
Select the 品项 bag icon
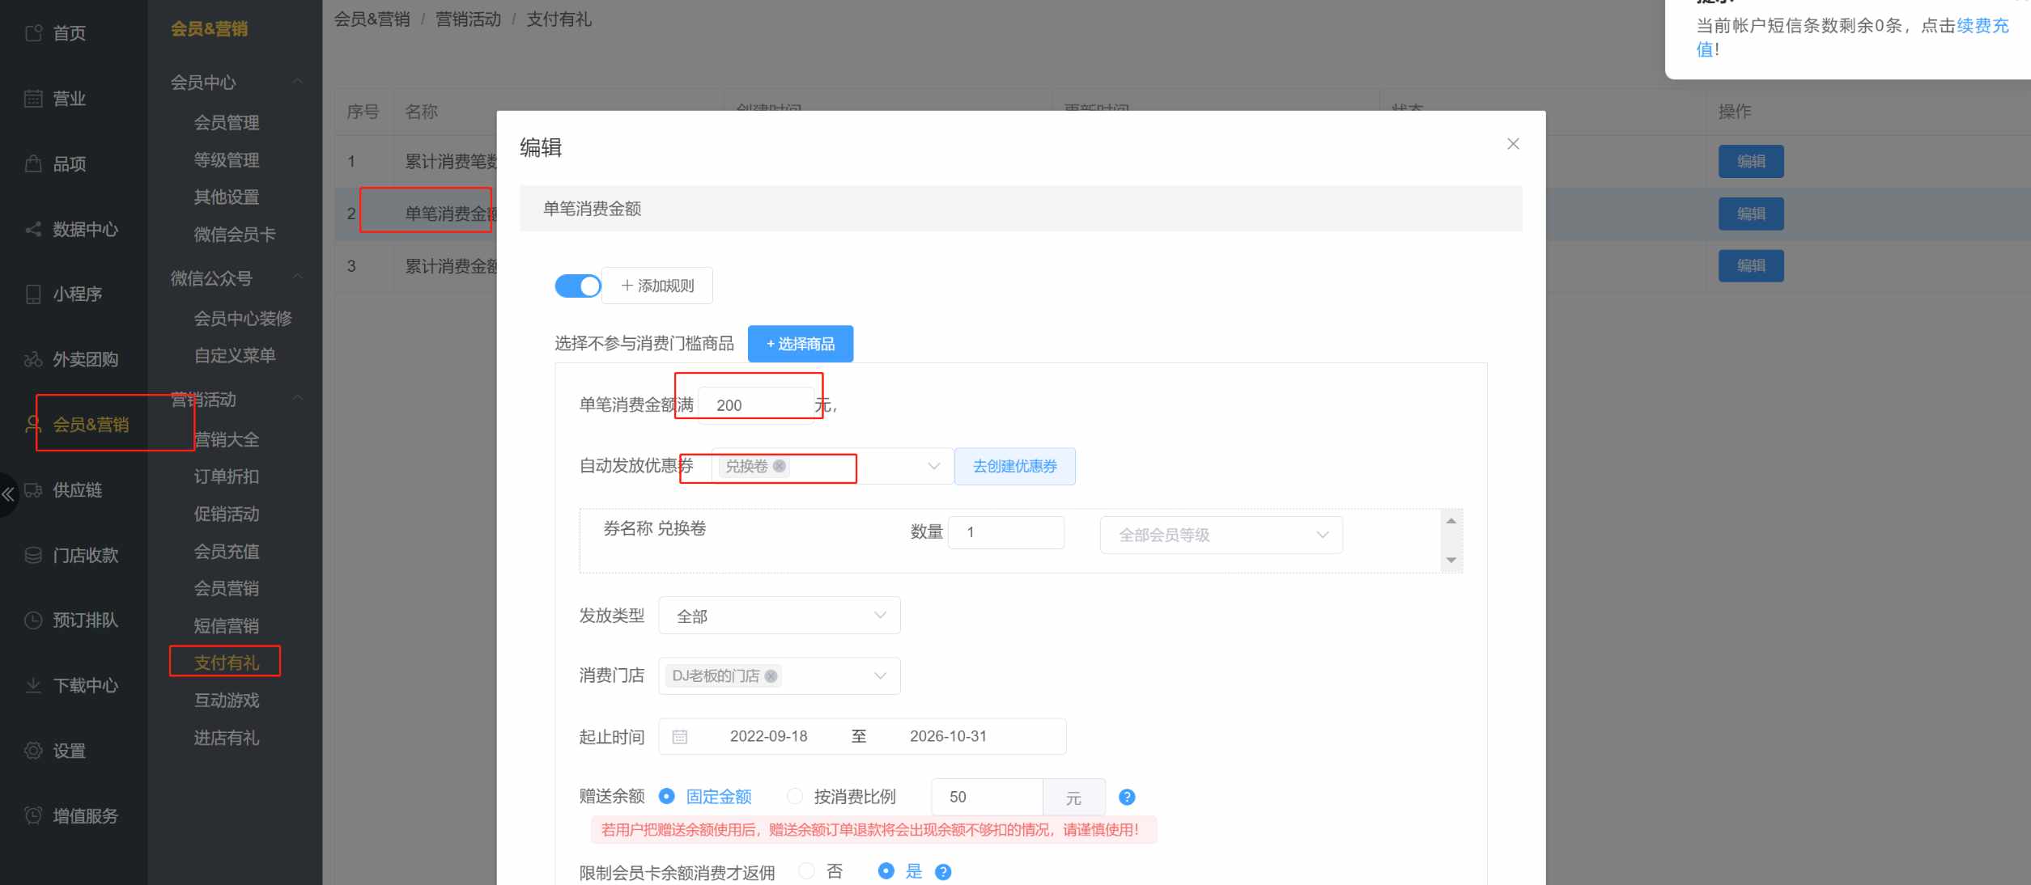pos(33,164)
